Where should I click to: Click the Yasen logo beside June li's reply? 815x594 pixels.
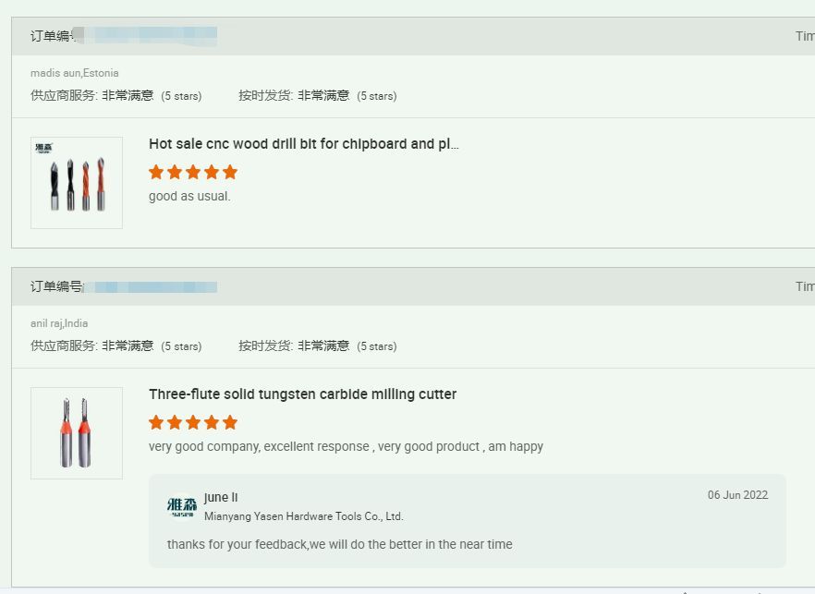point(182,506)
